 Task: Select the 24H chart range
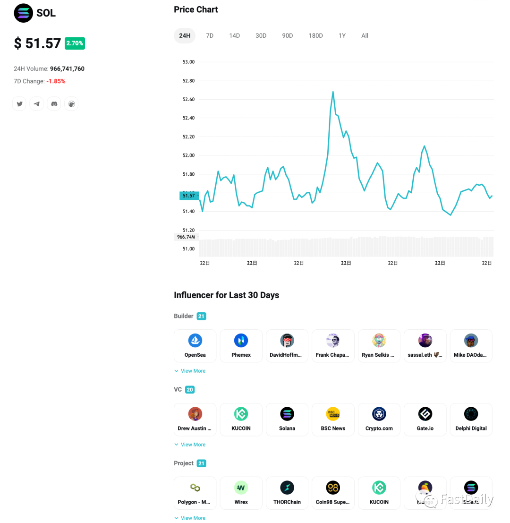[x=185, y=36]
